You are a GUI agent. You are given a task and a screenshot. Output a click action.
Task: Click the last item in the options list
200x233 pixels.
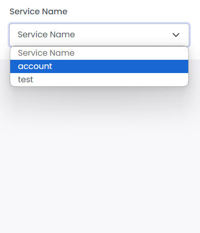click(99, 80)
